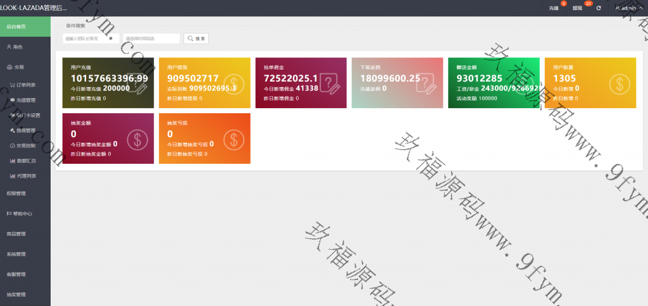This screenshot has width=648, height=306.
Task: Open the 角色 roles menu item
Action: [25, 47]
